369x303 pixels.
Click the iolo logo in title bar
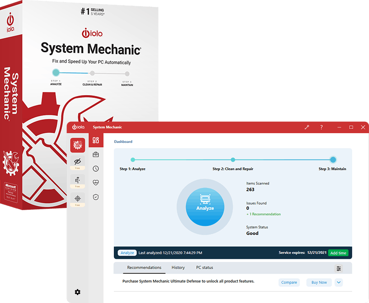coord(79,127)
